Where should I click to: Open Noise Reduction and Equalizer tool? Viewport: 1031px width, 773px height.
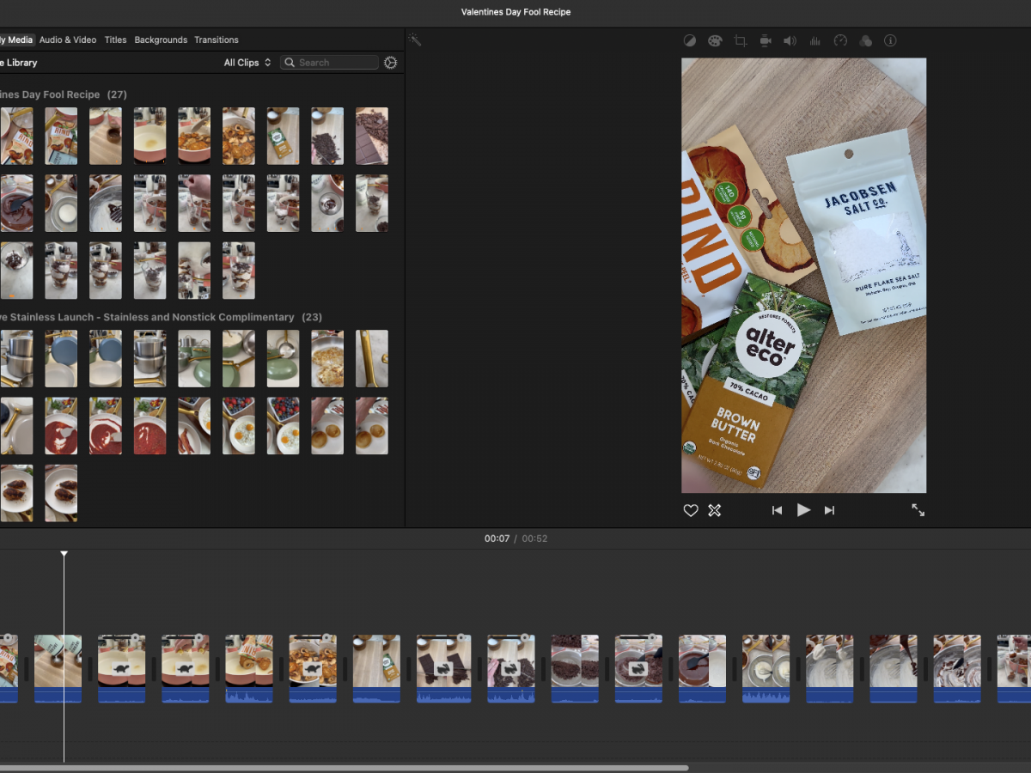(x=814, y=41)
